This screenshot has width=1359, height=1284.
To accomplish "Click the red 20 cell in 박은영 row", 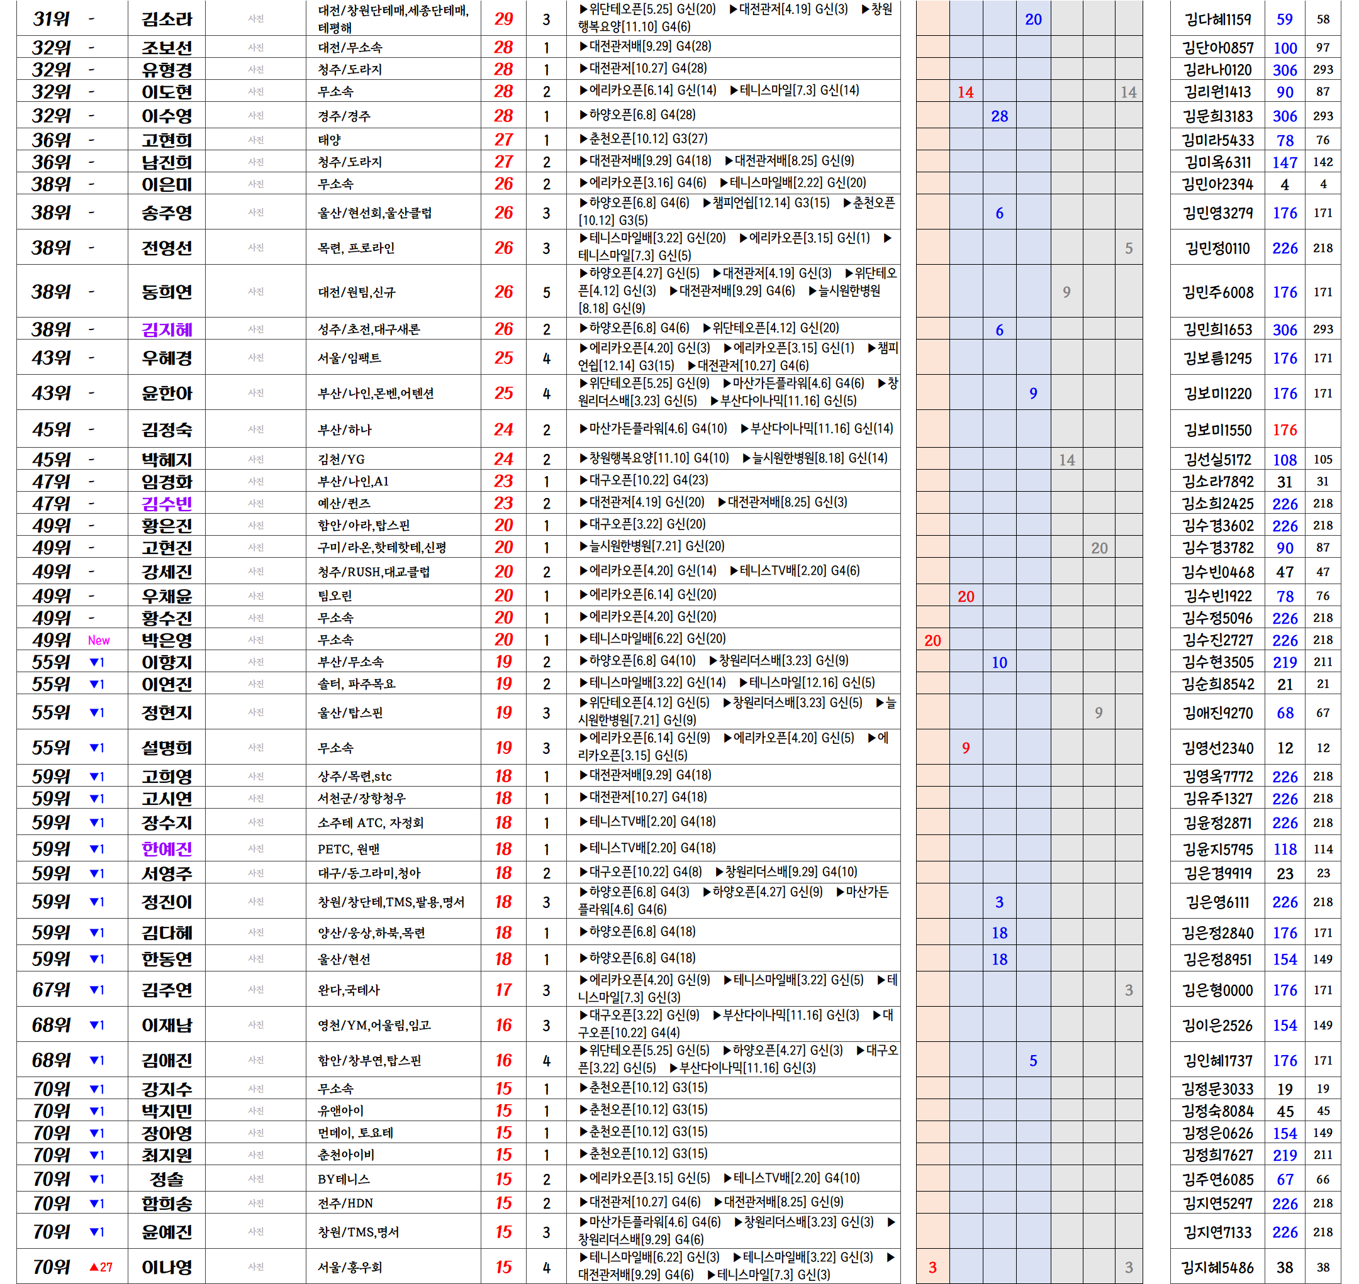I will click(932, 641).
